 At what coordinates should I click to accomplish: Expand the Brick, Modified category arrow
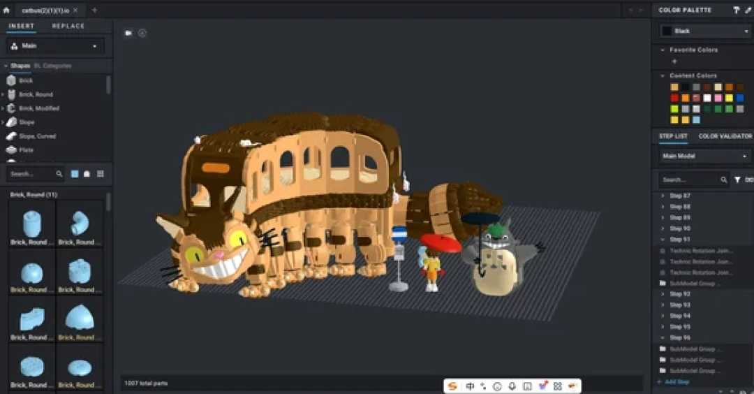coord(3,109)
